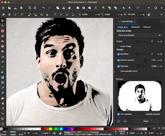Pick the yellow palette swatch

tap(50, 129)
